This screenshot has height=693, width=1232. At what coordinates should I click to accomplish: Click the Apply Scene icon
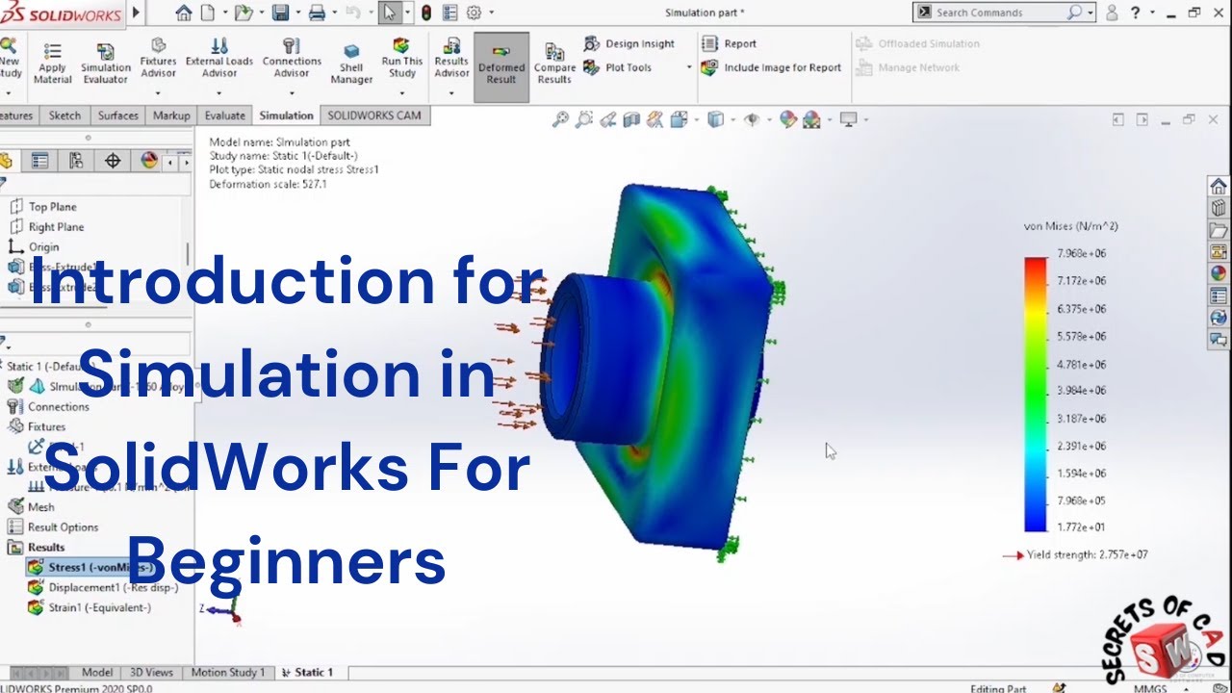pyautogui.click(x=811, y=119)
